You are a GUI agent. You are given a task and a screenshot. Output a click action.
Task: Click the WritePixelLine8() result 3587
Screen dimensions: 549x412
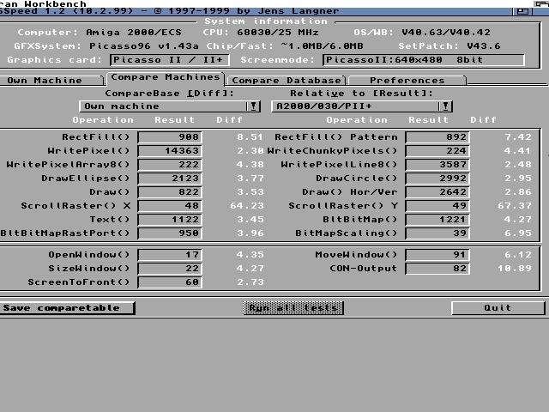pos(437,164)
